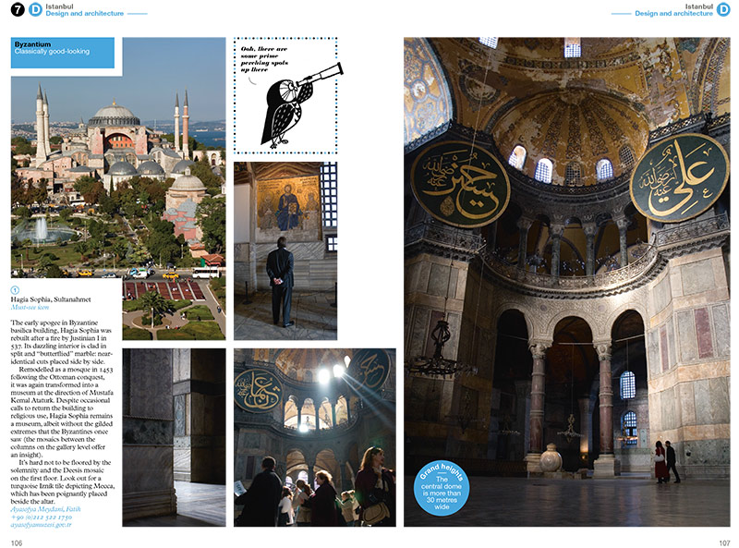739x548 pixels.
Task: Click the page number 107
Action: tap(724, 542)
